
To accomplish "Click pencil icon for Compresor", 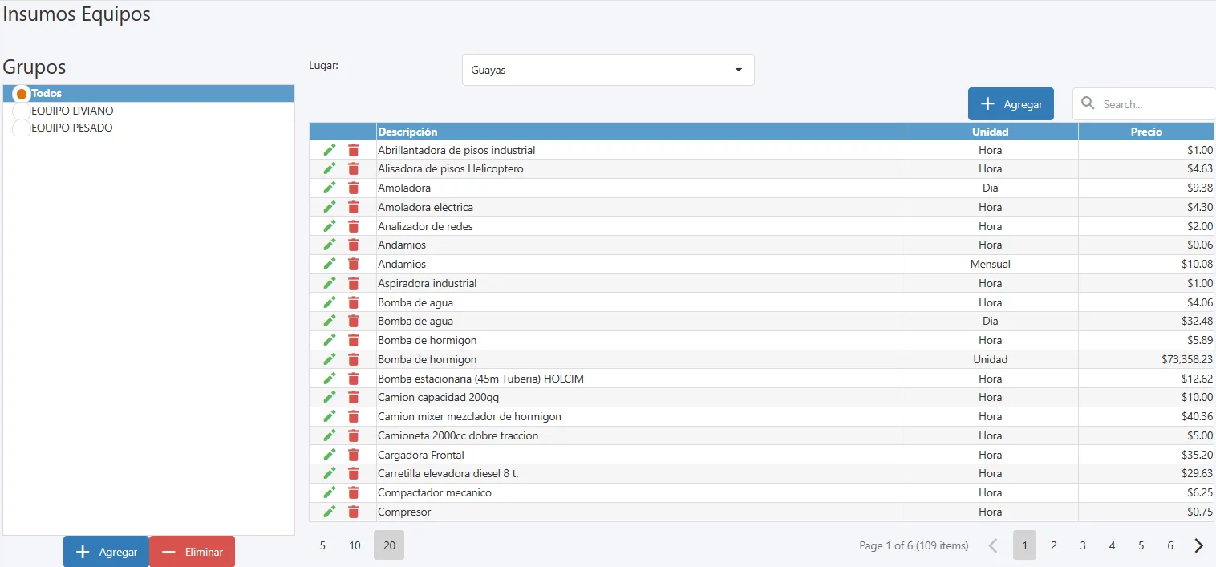I will pyautogui.click(x=329, y=512).
